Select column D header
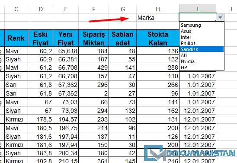 pos(41,9)
